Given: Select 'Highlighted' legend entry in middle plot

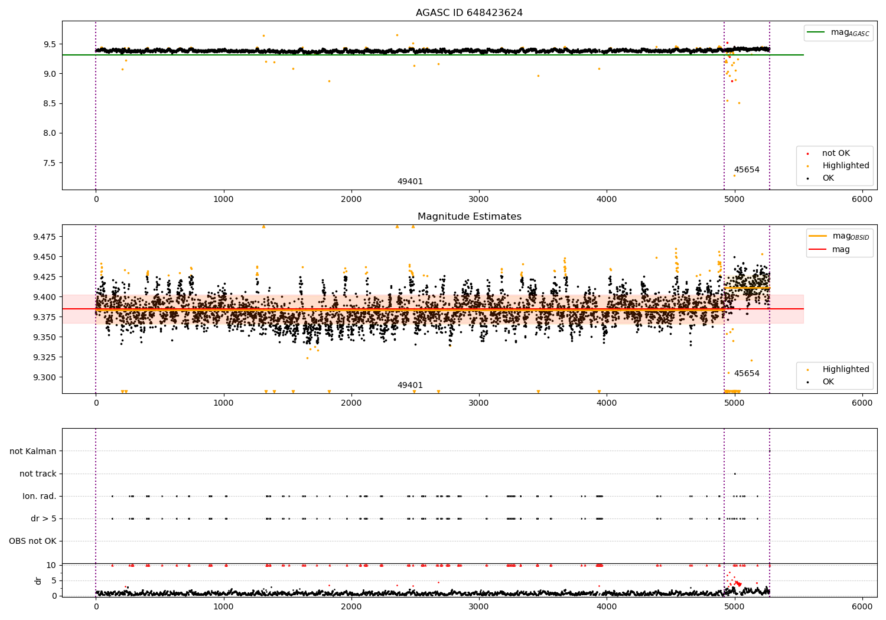Looking at the screenshot, I should point(846,370).
